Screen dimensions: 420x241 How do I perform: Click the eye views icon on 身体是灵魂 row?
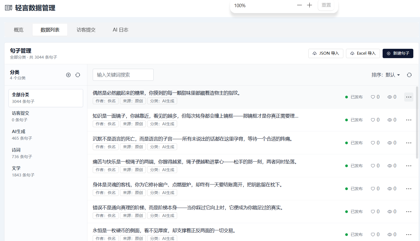pos(390,189)
